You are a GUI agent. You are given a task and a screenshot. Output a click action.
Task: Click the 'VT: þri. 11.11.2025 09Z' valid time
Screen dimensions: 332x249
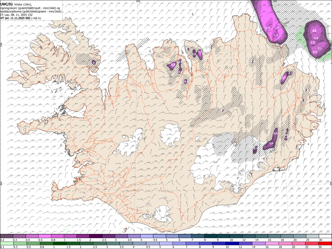[x=15, y=18]
